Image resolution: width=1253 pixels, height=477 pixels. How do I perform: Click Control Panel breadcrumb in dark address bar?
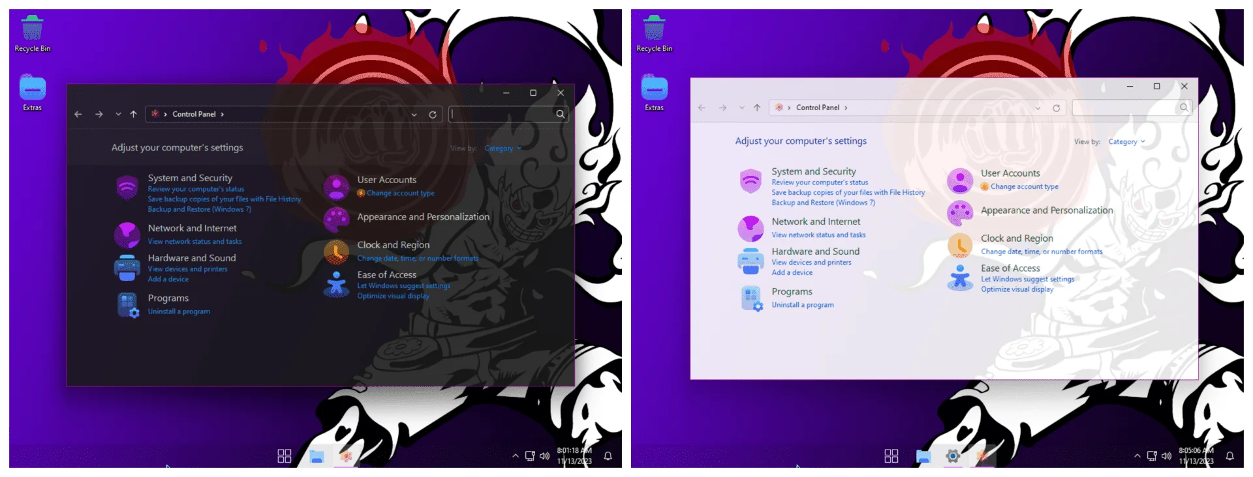(194, 114)
